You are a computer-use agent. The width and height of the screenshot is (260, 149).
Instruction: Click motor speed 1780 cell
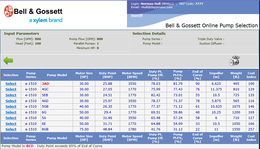pyautogui.click(x=132, y=129)
